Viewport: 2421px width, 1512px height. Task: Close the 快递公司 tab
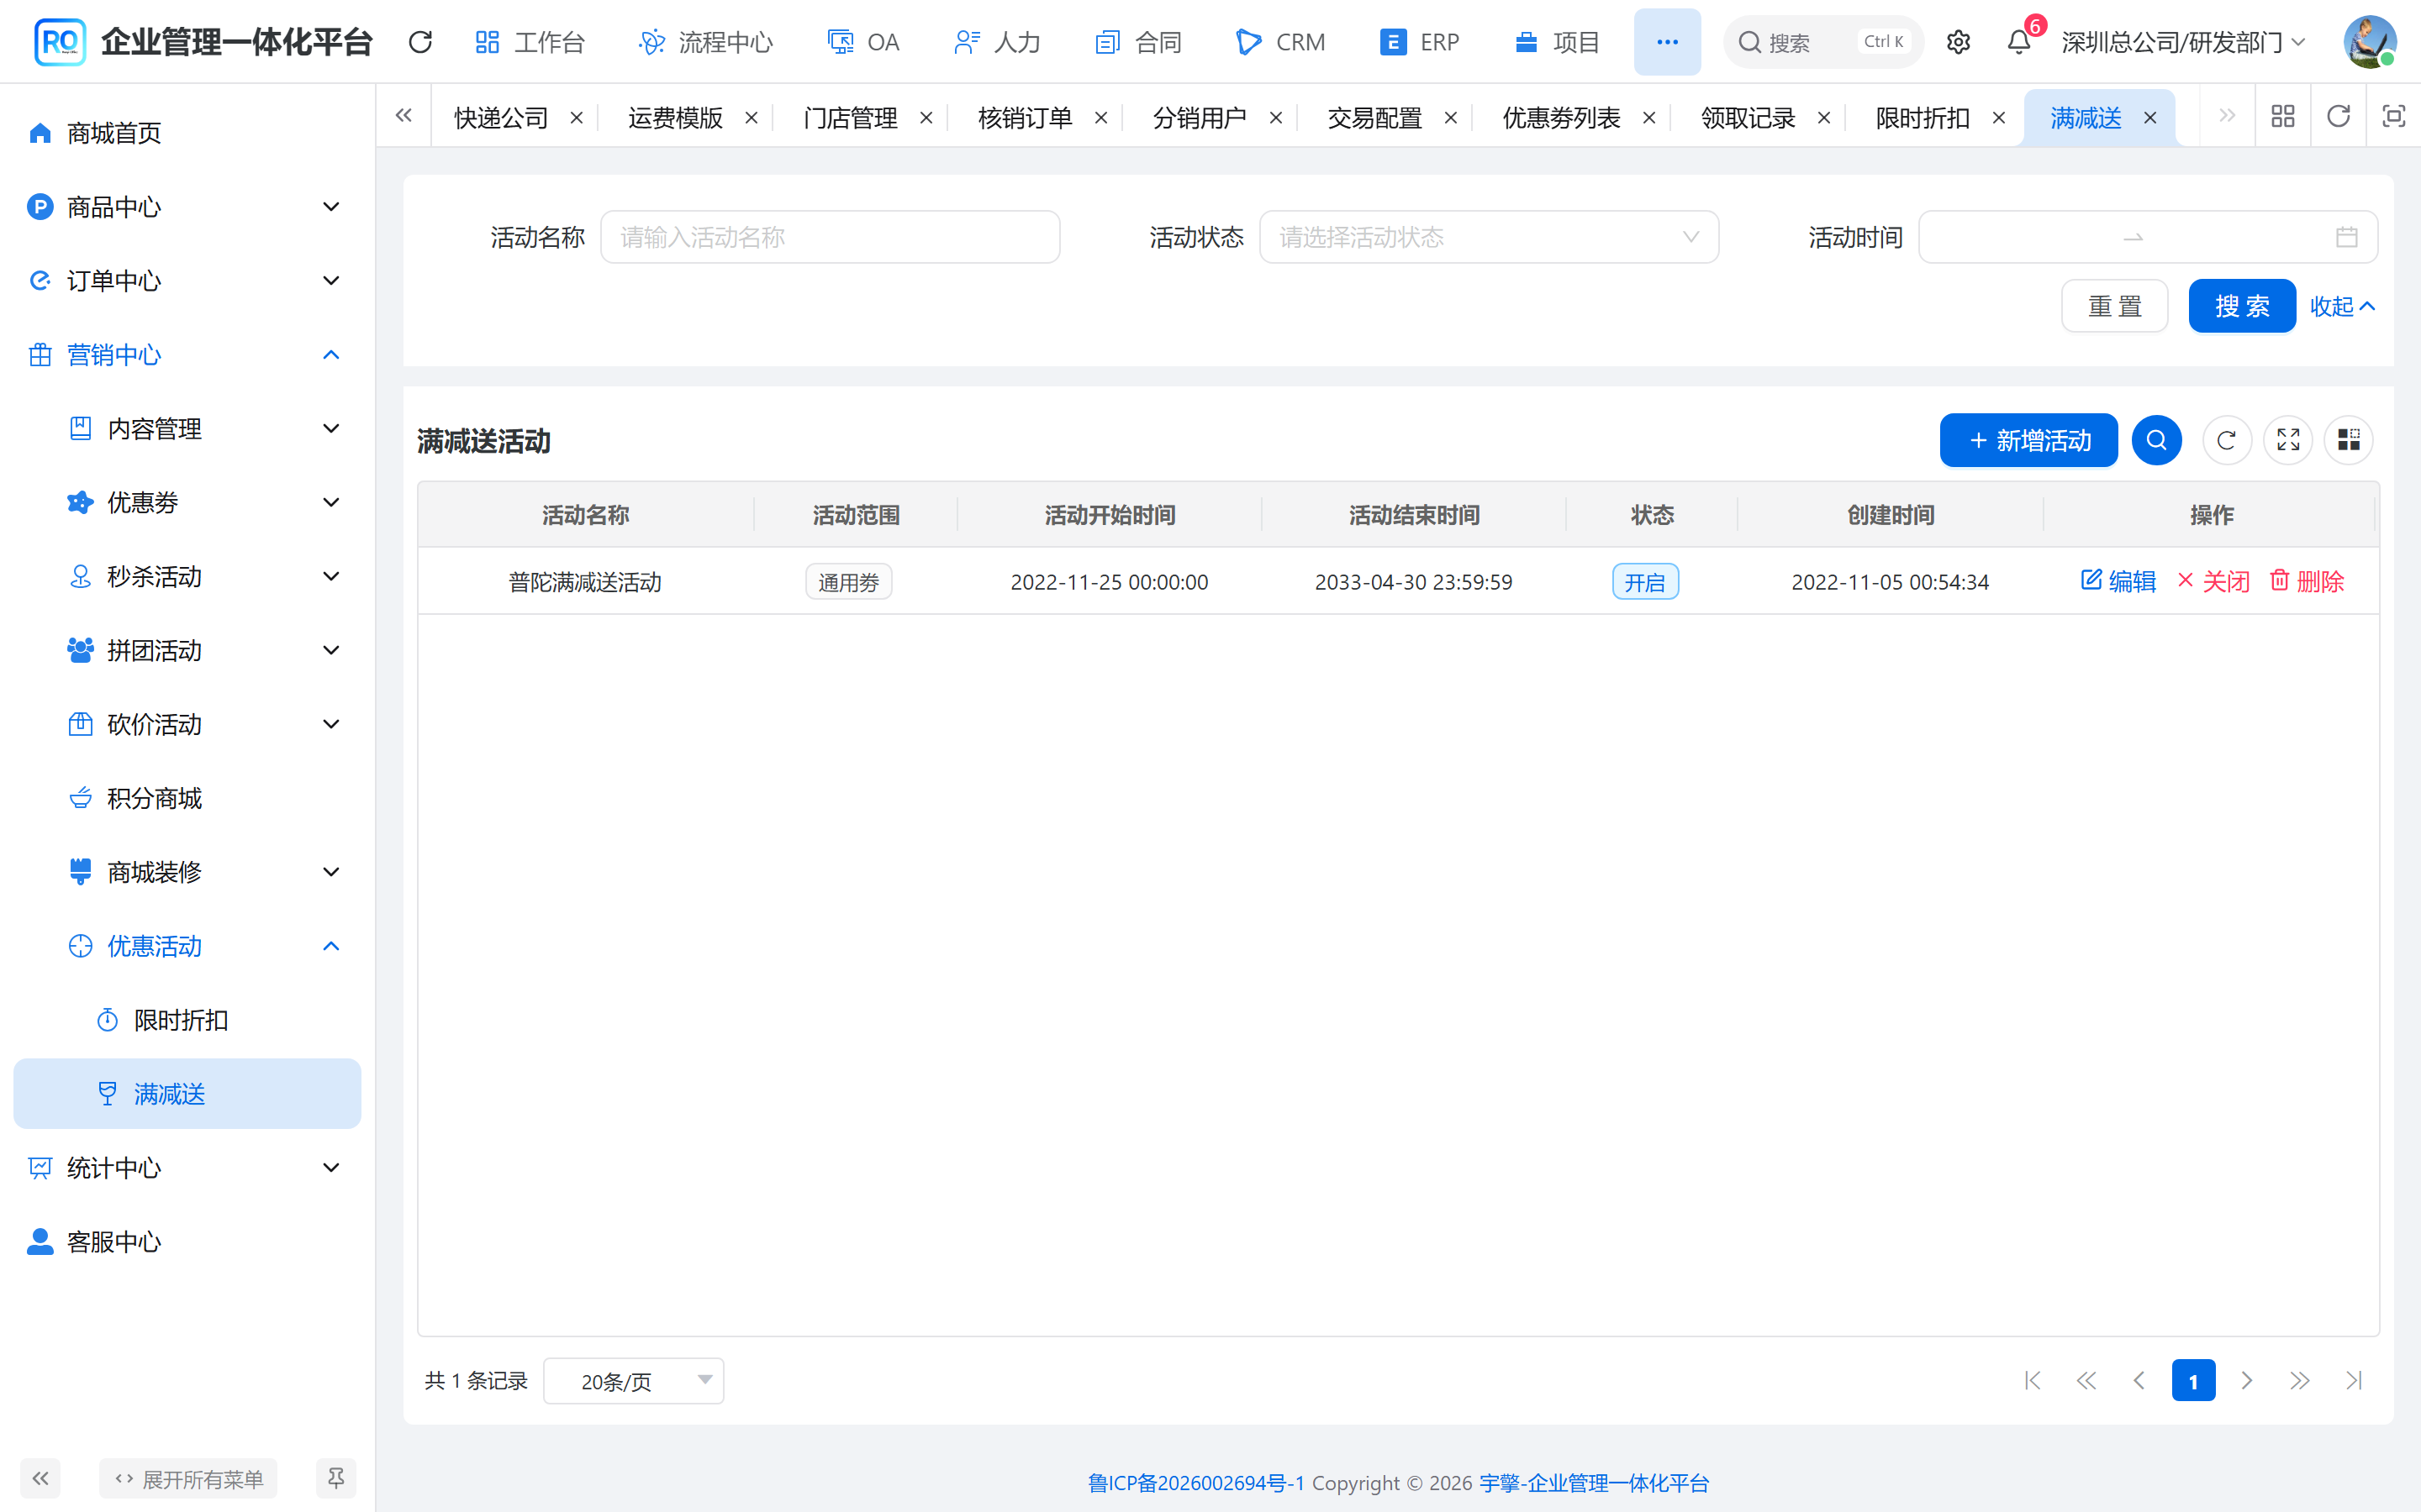tap(576, 118)
